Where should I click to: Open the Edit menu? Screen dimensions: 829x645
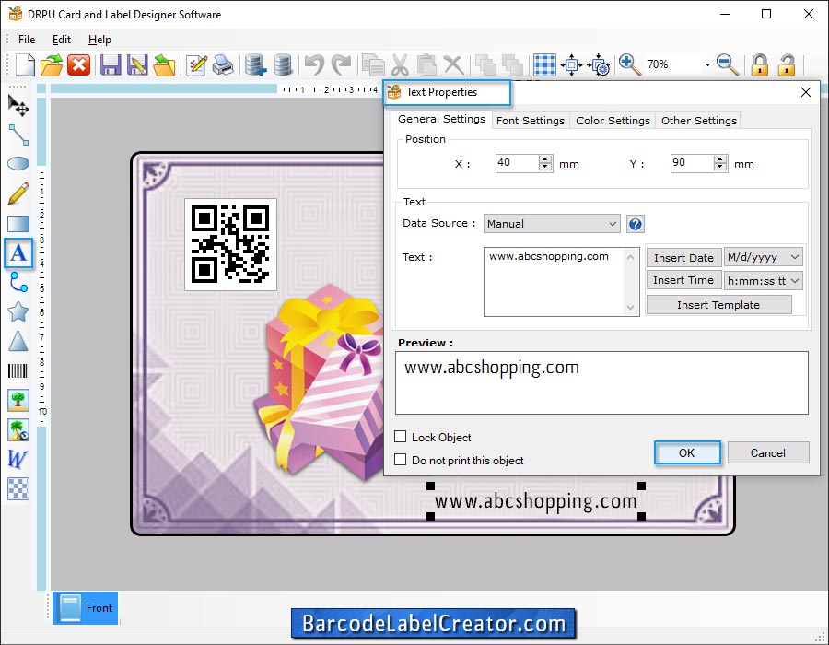(x=62, y=40)
